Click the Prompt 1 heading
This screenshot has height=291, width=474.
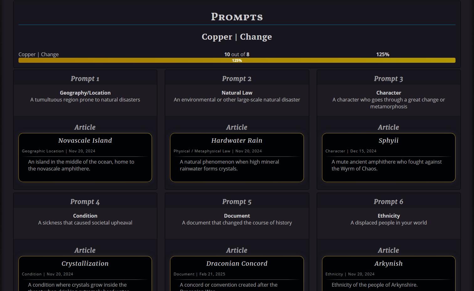point(85,79)
